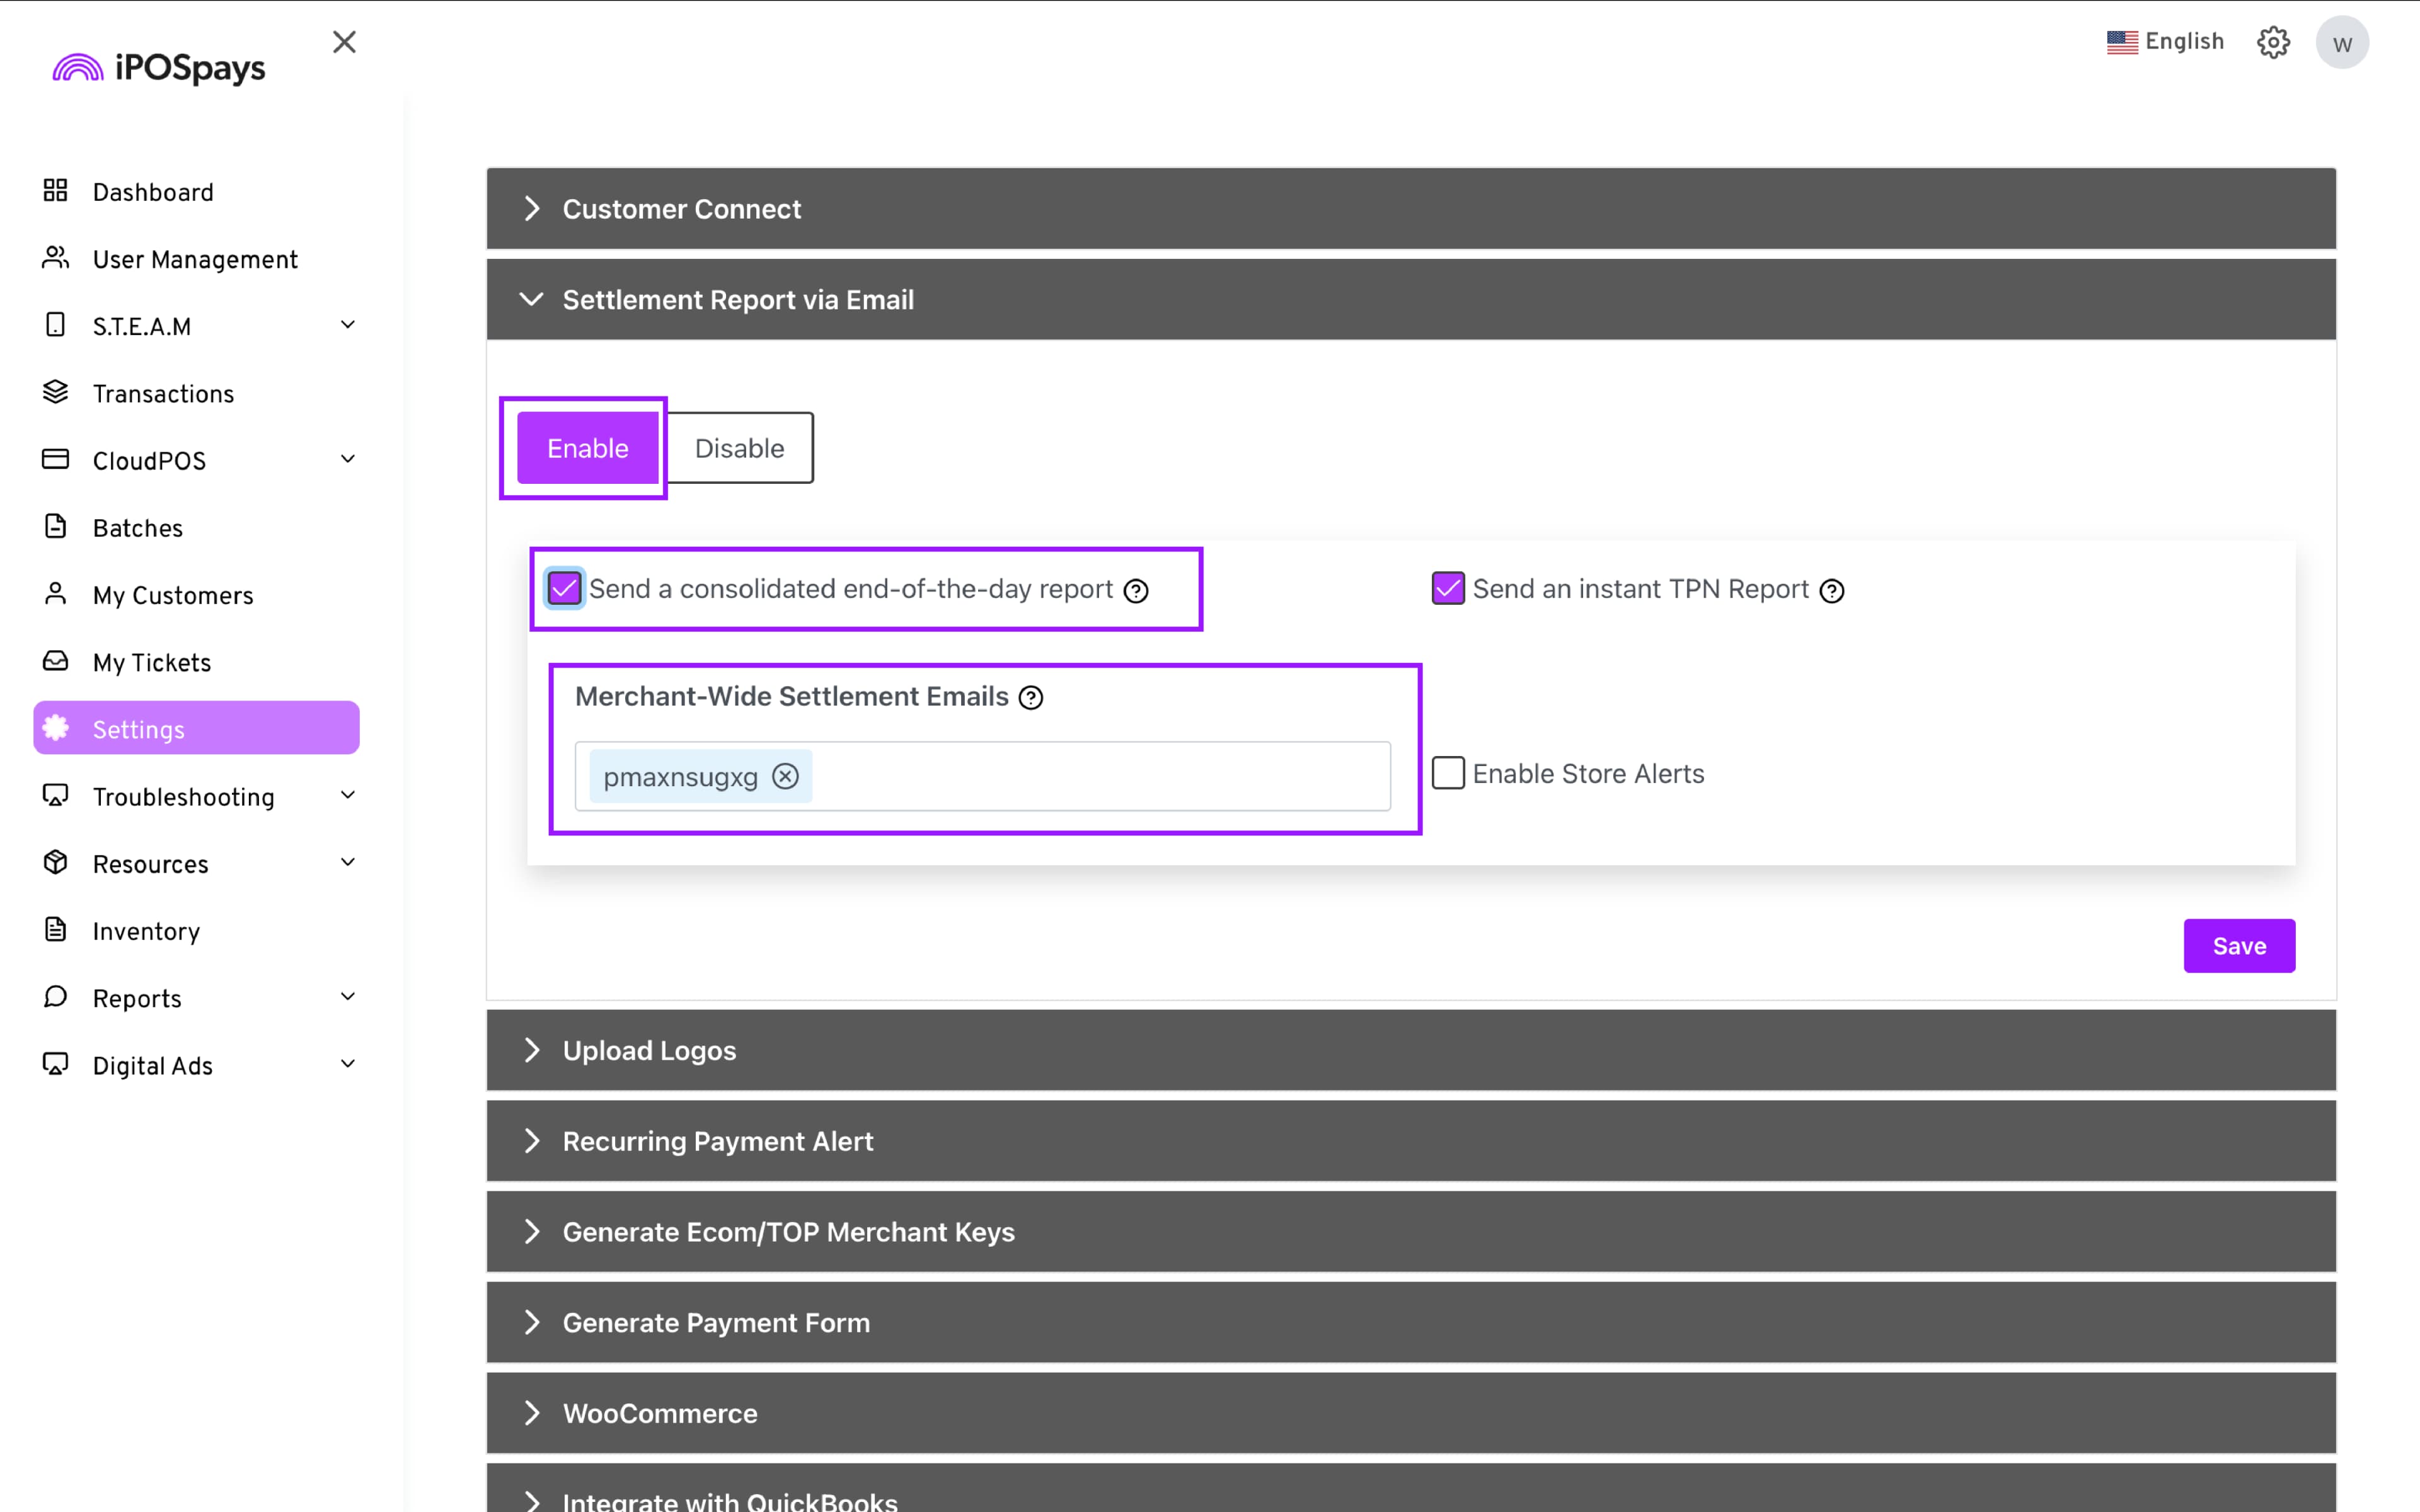Image resolution: width=2420 pixels, height=1512 pixels.
Task: Click the help icon beside instant TPN Report
Action: 1832,591
